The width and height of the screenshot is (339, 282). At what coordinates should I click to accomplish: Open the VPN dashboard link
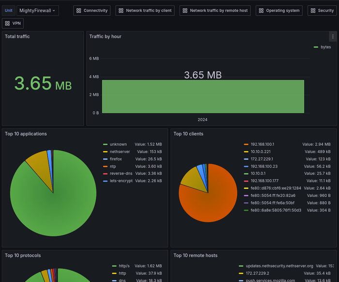tap(13, 23)
